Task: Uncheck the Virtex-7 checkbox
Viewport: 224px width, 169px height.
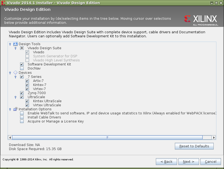Action: click(27, 89)
